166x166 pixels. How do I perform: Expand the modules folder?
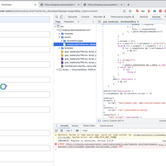[59, 33]
